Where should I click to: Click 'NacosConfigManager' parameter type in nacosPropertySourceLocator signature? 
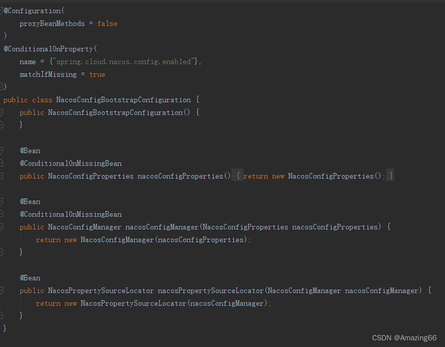[x=304, y=291]
